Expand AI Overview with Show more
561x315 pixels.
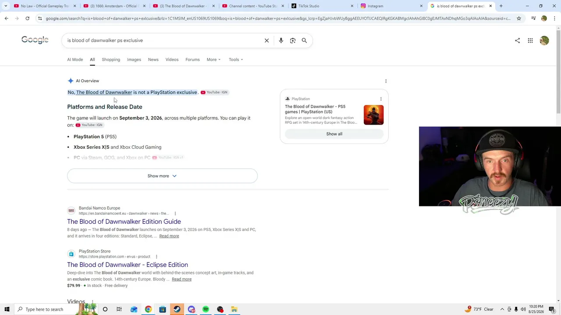coord(162,176)
